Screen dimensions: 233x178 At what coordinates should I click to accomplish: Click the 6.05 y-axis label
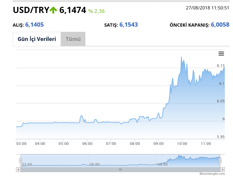pos(221,101)
